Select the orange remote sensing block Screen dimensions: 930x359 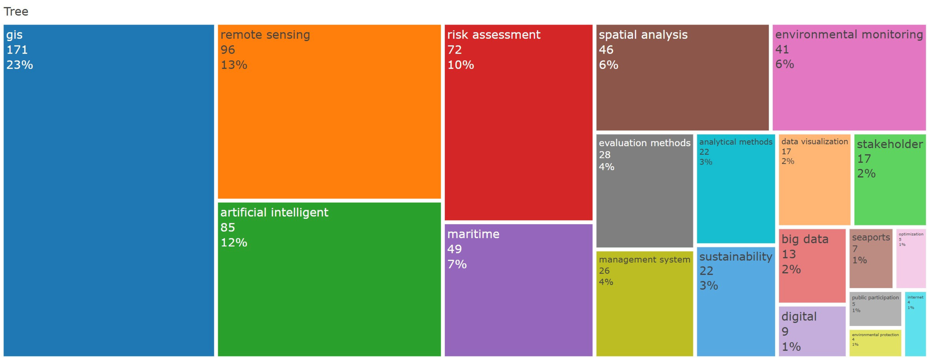tap(329, 111)
